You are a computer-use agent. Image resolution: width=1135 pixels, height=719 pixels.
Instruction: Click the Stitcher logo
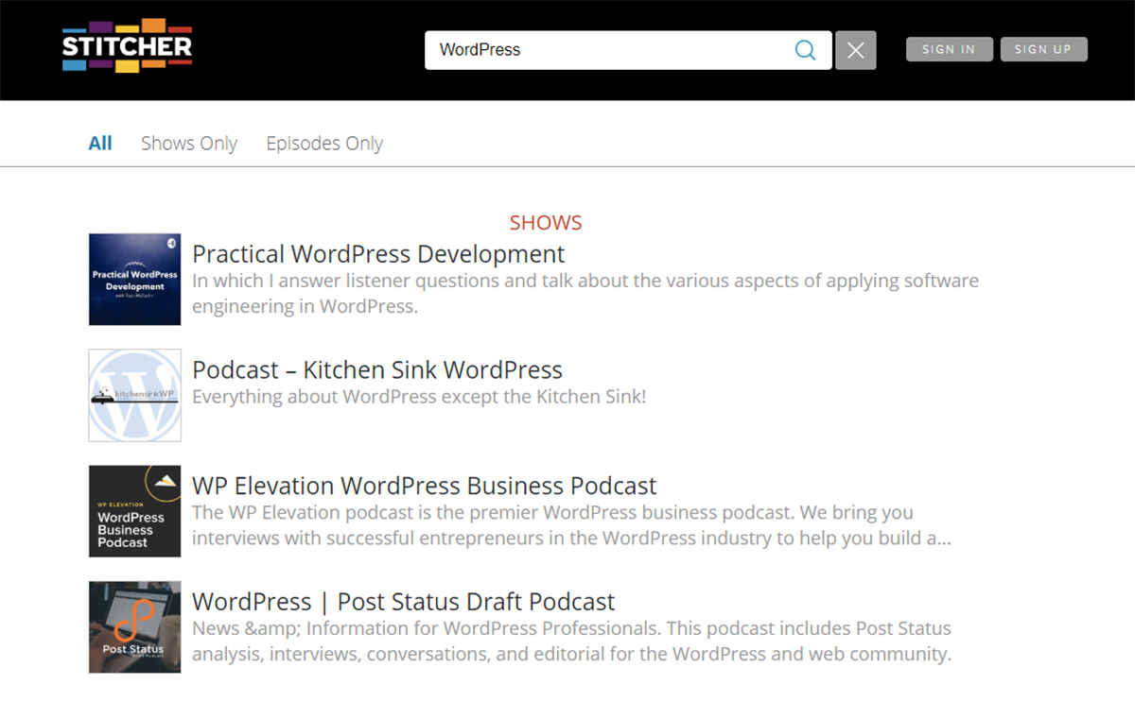click(127, 45)
